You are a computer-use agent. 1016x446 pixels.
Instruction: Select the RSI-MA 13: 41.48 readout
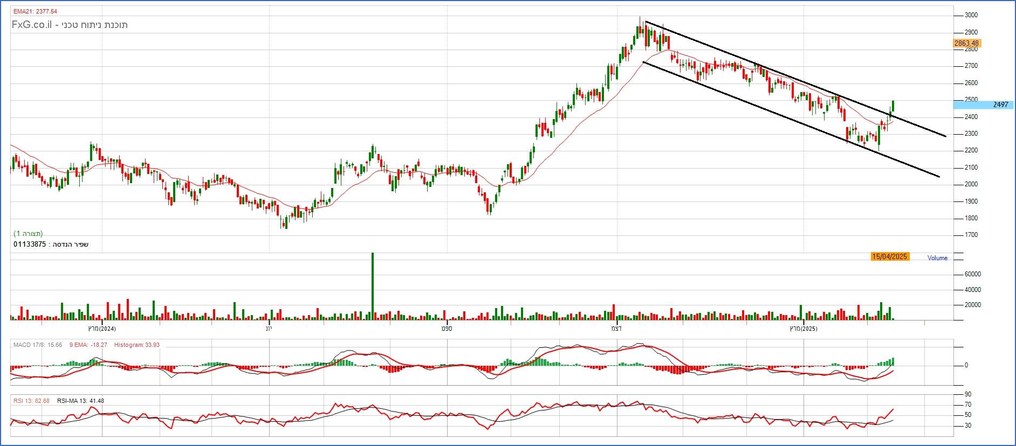click(x=80, y=401)
